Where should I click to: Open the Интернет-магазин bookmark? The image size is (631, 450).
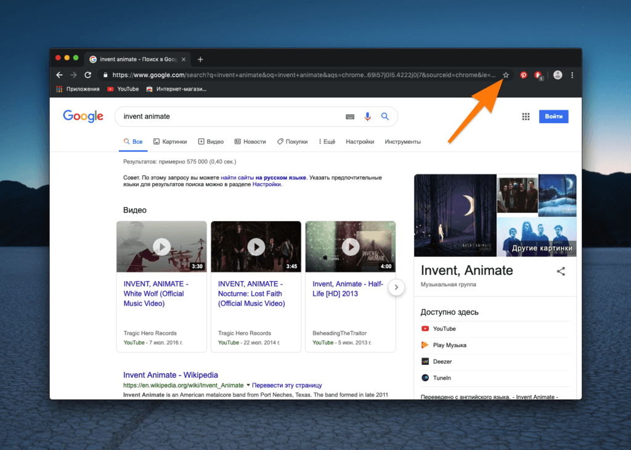(x=176, y=89)
